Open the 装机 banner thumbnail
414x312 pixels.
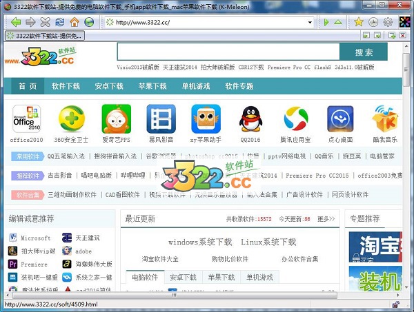(x=375, y=278)
